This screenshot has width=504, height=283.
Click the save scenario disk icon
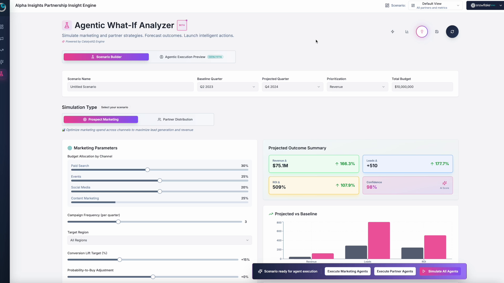pyautogui.click(x=437, y=32)
